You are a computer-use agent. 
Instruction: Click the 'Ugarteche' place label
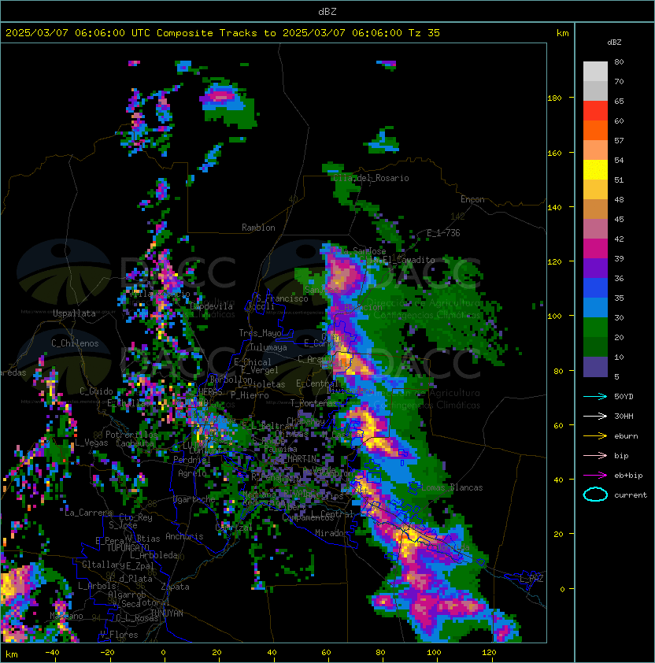pos(195,499)
